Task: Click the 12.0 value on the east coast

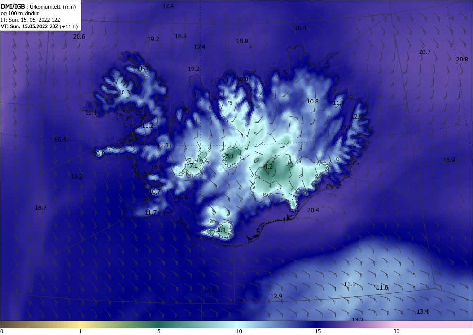Action: tap(357, 117)
